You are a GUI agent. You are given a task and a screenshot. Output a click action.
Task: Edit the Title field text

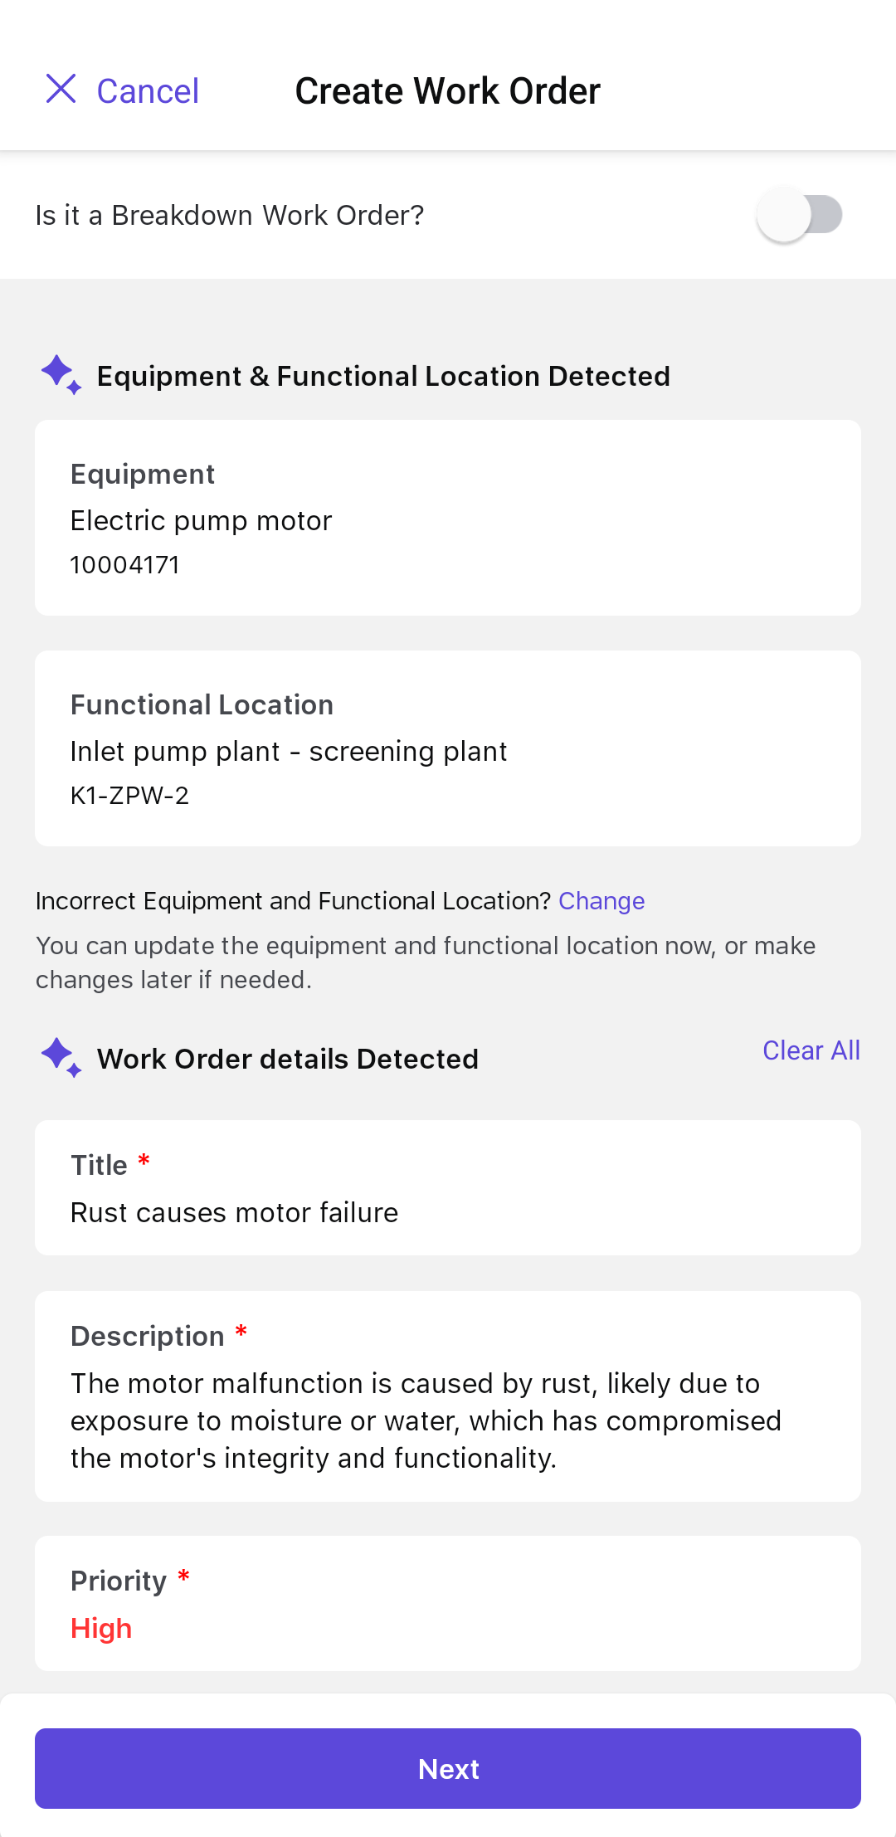click(x=234, y=1213)
